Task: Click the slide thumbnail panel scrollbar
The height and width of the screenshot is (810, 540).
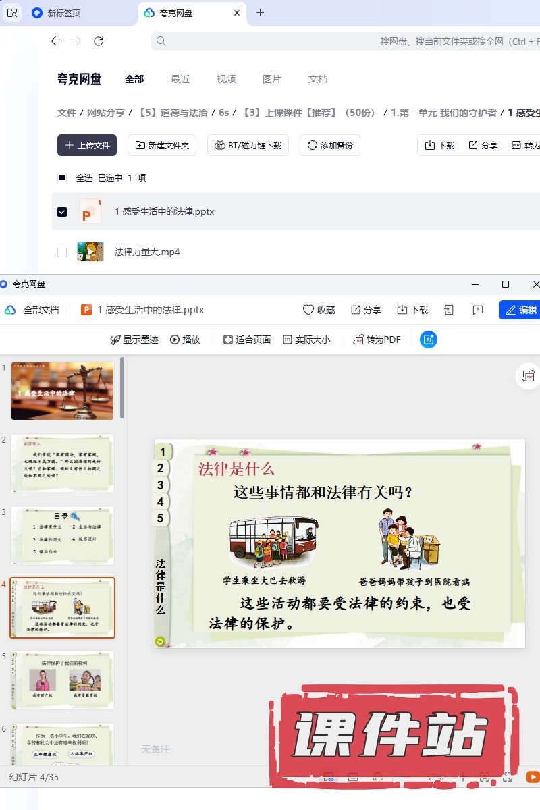Action: click(122, 388)
